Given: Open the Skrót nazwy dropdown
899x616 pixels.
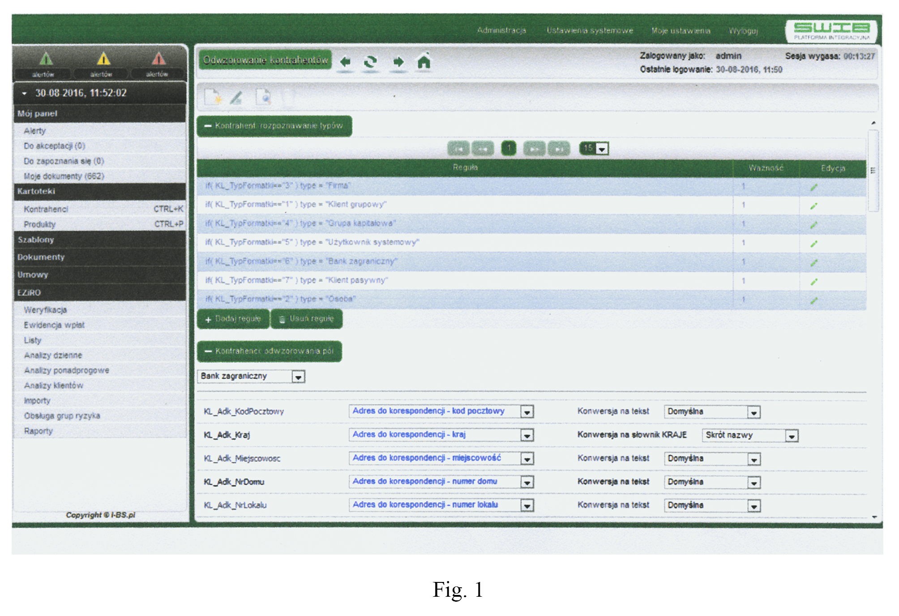Looking at the screenshot, I should [x=792, y=436].
